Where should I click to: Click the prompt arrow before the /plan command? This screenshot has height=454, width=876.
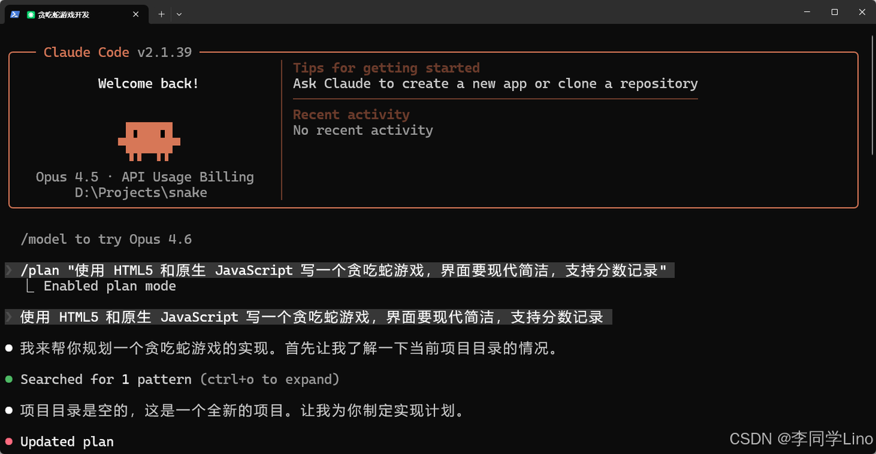tap(9, 270)
